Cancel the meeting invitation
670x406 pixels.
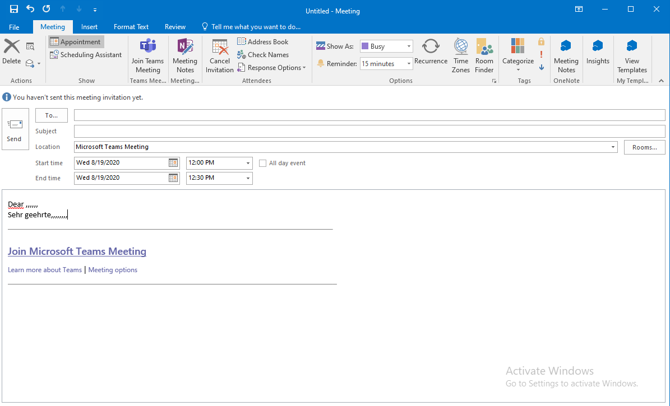pos(220,56)
